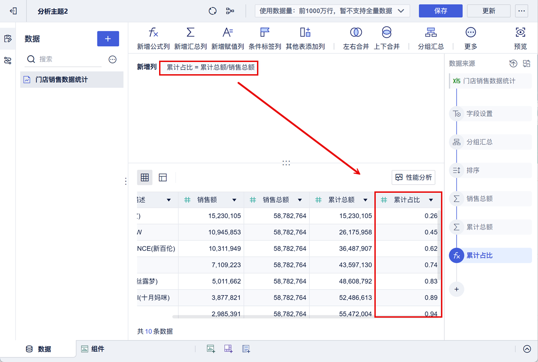Screen dimensions: 538x362
Task: Click the 性能分析 button
Action: tap(413, 177)
